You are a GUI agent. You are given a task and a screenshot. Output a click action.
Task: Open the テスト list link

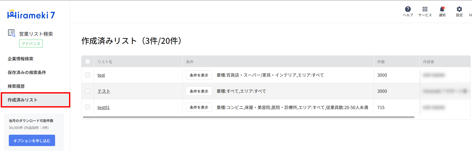point(104,91)
